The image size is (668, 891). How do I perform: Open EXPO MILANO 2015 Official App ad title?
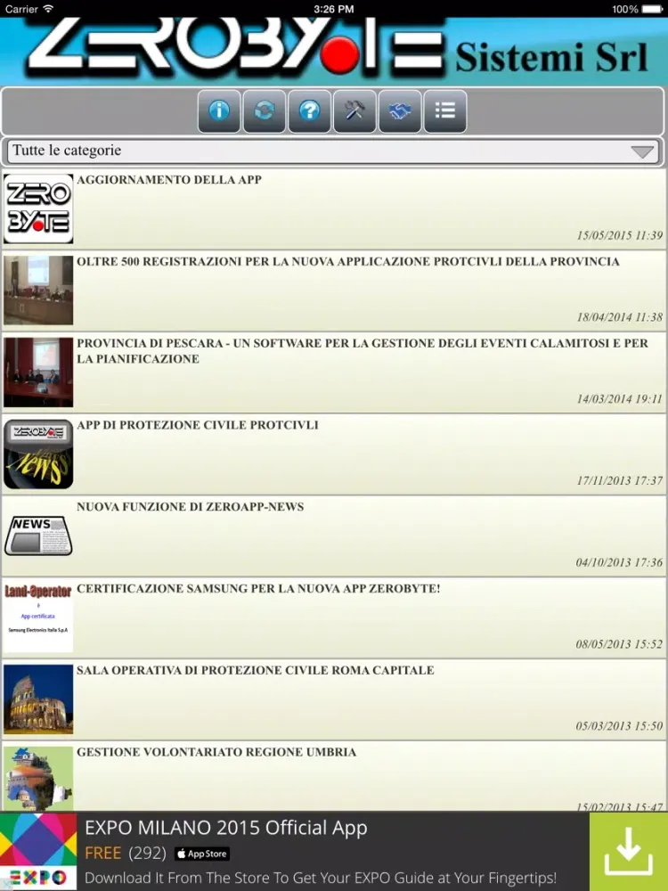click(226, 828)
